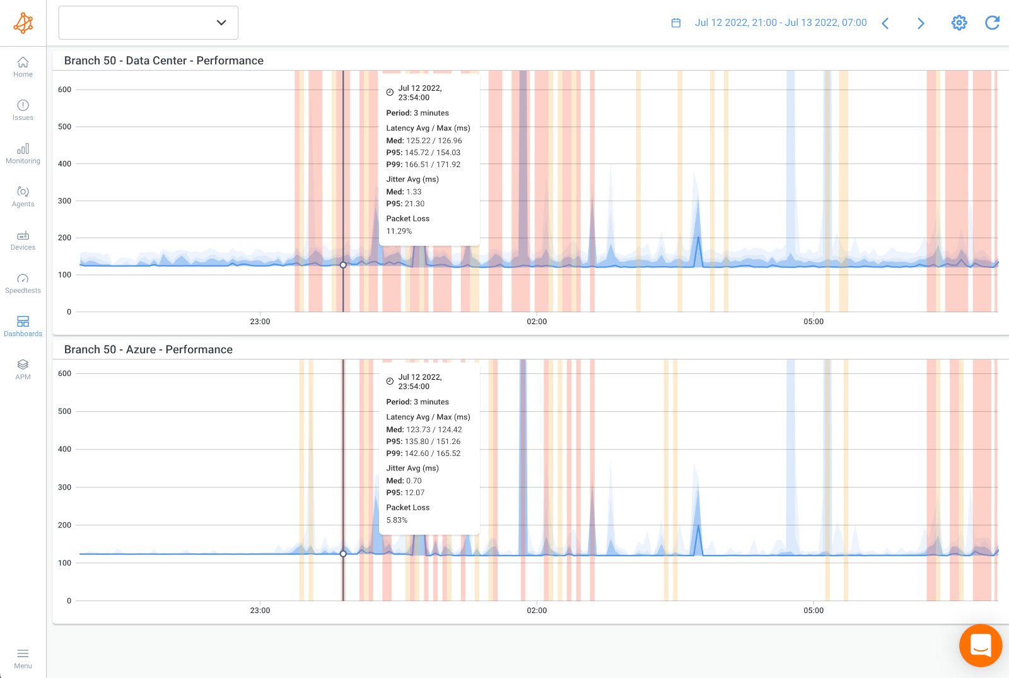Image resolution: width=1009 pixels, height=678 pixels.
Task: Refresh the dashboard data
Action: pyautogui.click(x=992, y=22)
